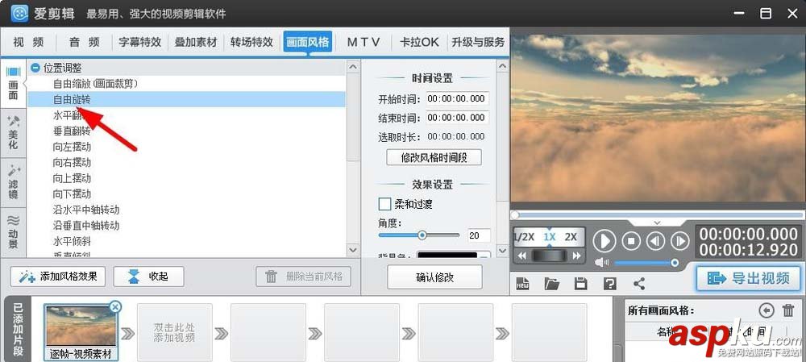
Task: Select the 沿水平中轴转动 style item
Action: (86, 210)
